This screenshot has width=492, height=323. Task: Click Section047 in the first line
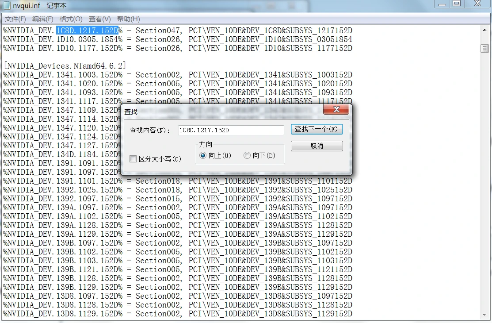point(157,31)
